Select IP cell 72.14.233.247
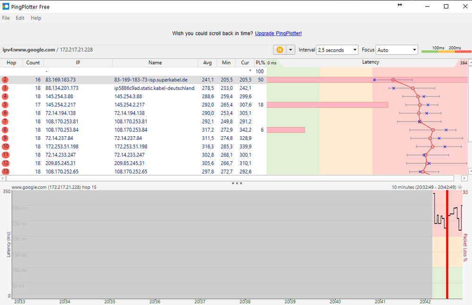This screenshot has height=305, width=472. (60, 155)
